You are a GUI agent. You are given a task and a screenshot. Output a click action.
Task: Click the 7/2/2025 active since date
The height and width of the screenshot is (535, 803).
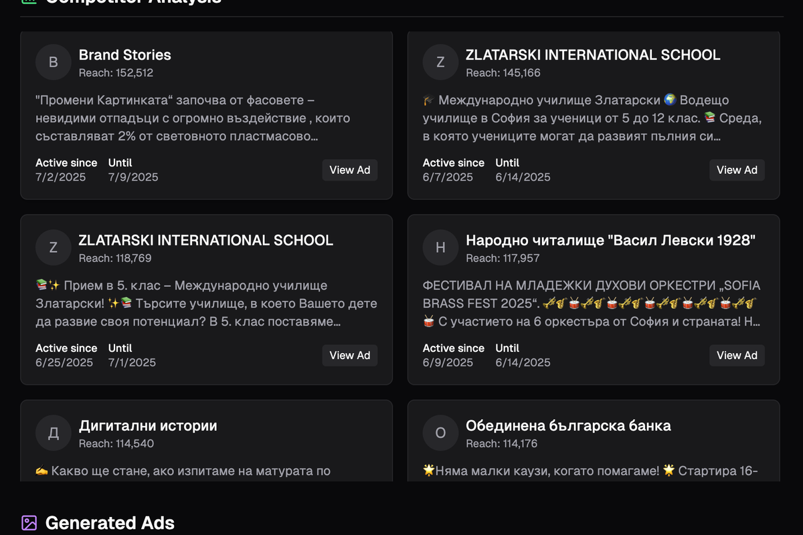click(61, 177)
